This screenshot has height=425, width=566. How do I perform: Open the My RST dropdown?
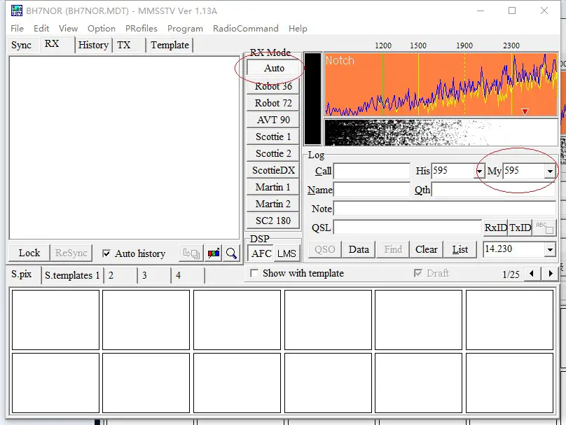[x=551, y=170]
